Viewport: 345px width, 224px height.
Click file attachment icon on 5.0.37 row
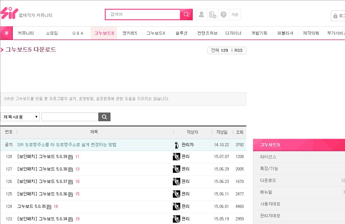(x=70, y=182)
